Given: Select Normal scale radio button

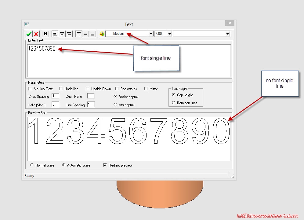Looking at the screenshot, I should (32, 165).
